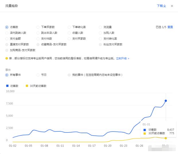
Task: Click the 01-08 axis date label
Action: [x=44, y=146]
